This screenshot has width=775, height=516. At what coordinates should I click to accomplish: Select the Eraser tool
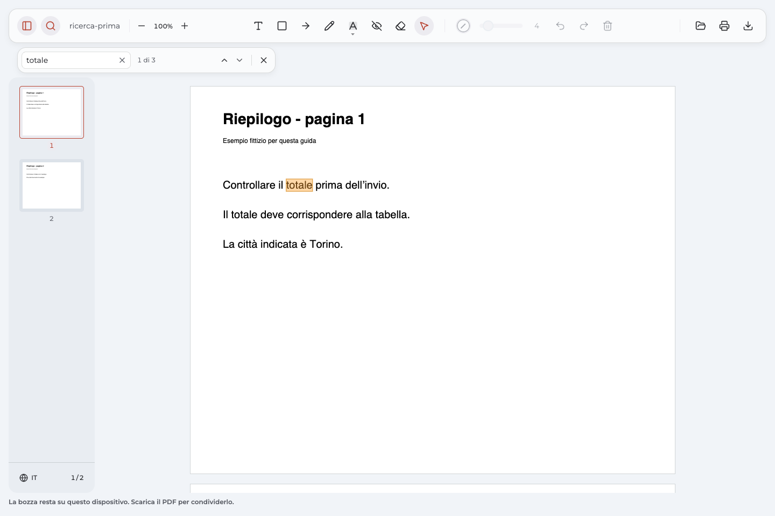click(400, 26)
